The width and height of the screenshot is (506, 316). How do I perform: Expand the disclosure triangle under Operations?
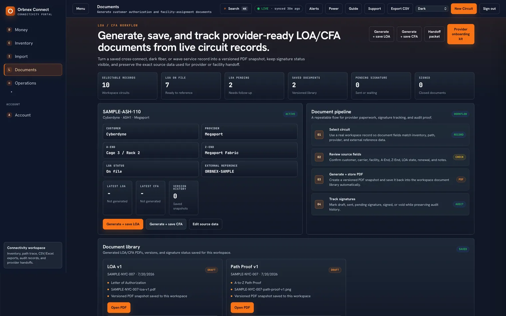(x=12, y=92)
